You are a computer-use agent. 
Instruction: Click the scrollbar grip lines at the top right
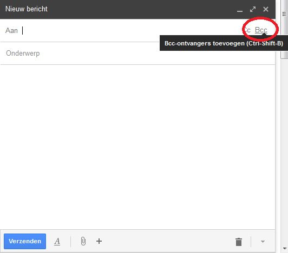pos(284,14)
